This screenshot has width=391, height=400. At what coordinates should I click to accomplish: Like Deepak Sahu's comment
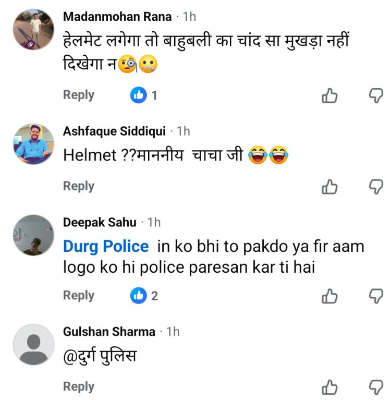click(x=330, y=296)
